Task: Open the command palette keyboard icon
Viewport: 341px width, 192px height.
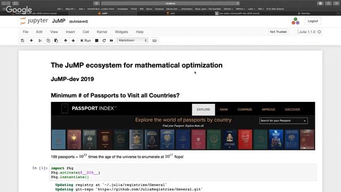Action: pyautogui.click(x=155, y=41)
